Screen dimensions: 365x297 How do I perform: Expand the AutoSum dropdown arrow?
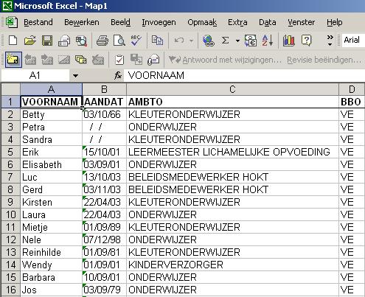(237, 41)
